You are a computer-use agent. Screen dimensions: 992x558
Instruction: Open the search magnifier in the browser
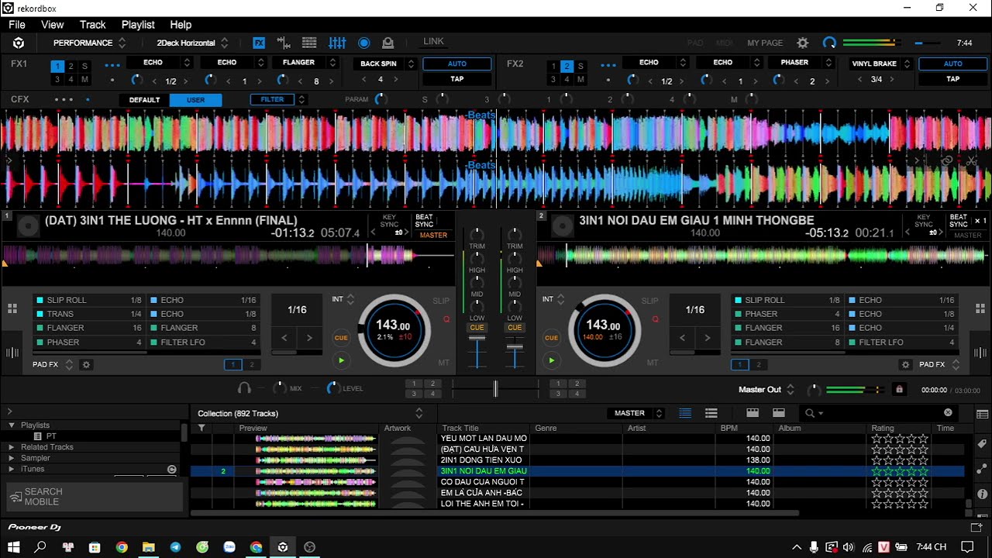click(810, 413)
